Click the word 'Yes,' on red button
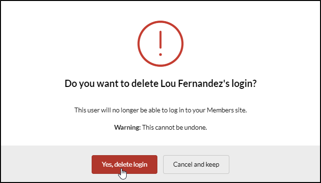Screen dimensions: 321x183 click(x=107, y=165)
